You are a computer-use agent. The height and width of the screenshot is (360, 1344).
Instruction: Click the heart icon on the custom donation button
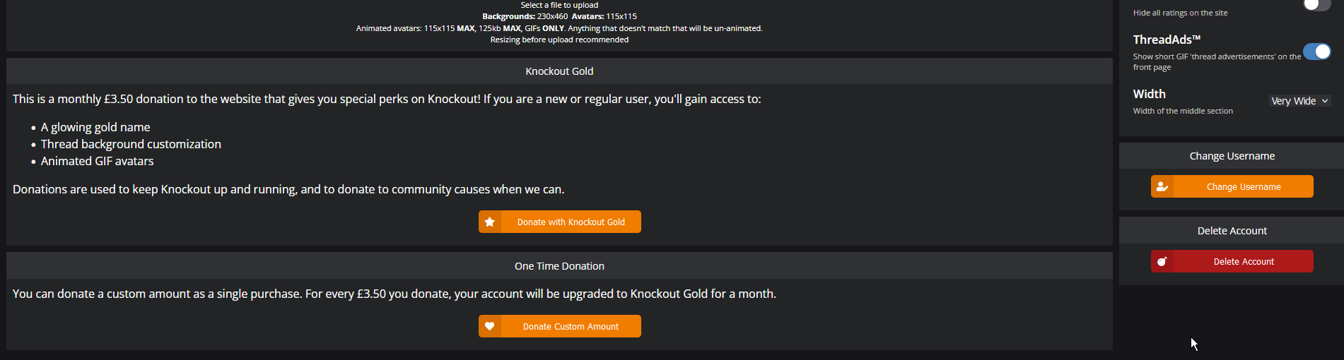pyautogui.click(x=489, y=326)
